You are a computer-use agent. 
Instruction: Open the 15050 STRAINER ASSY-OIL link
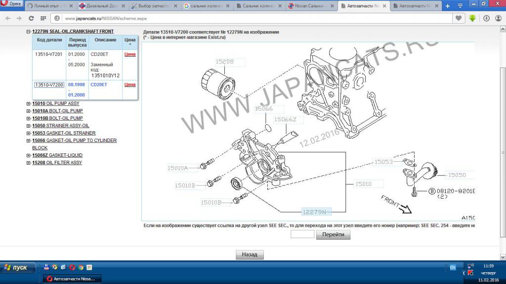tap(61, 126)
